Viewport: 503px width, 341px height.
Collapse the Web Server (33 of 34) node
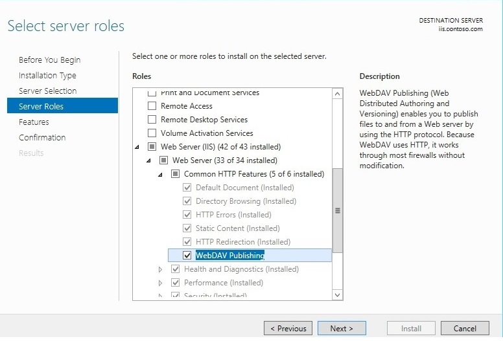tap(148, 160)
